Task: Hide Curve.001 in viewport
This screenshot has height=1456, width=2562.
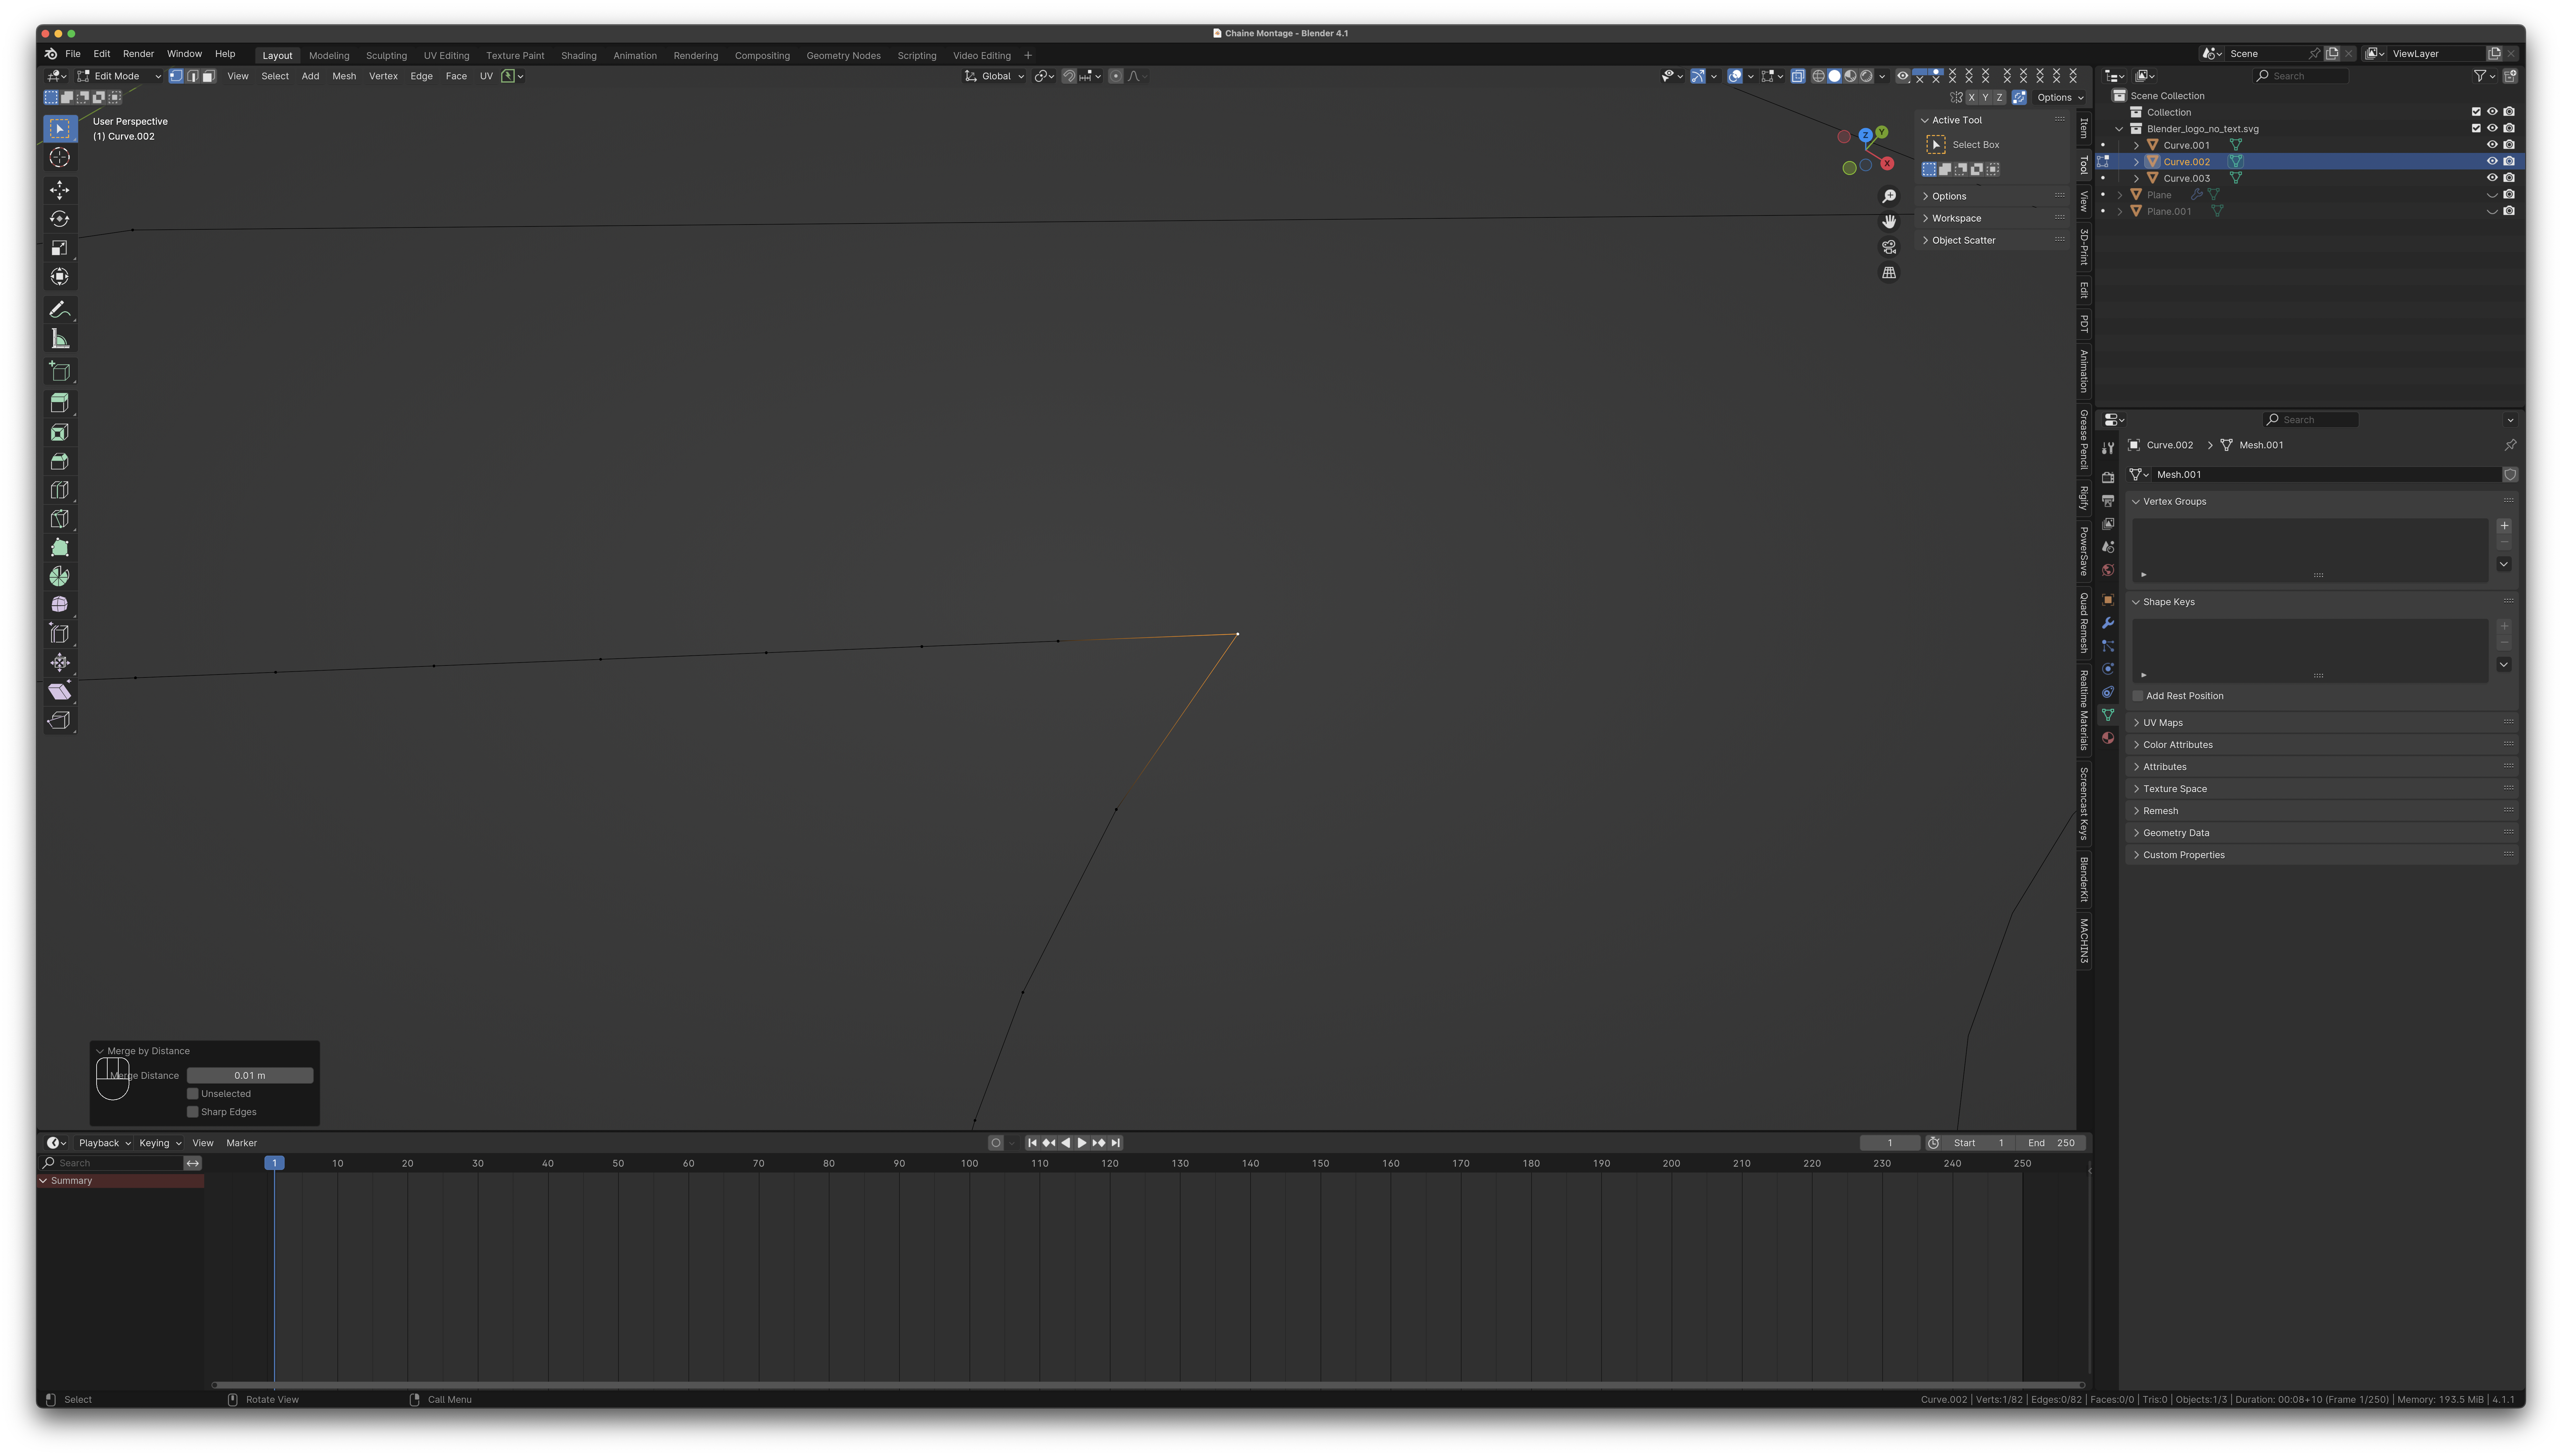Action: point(2492,145)
